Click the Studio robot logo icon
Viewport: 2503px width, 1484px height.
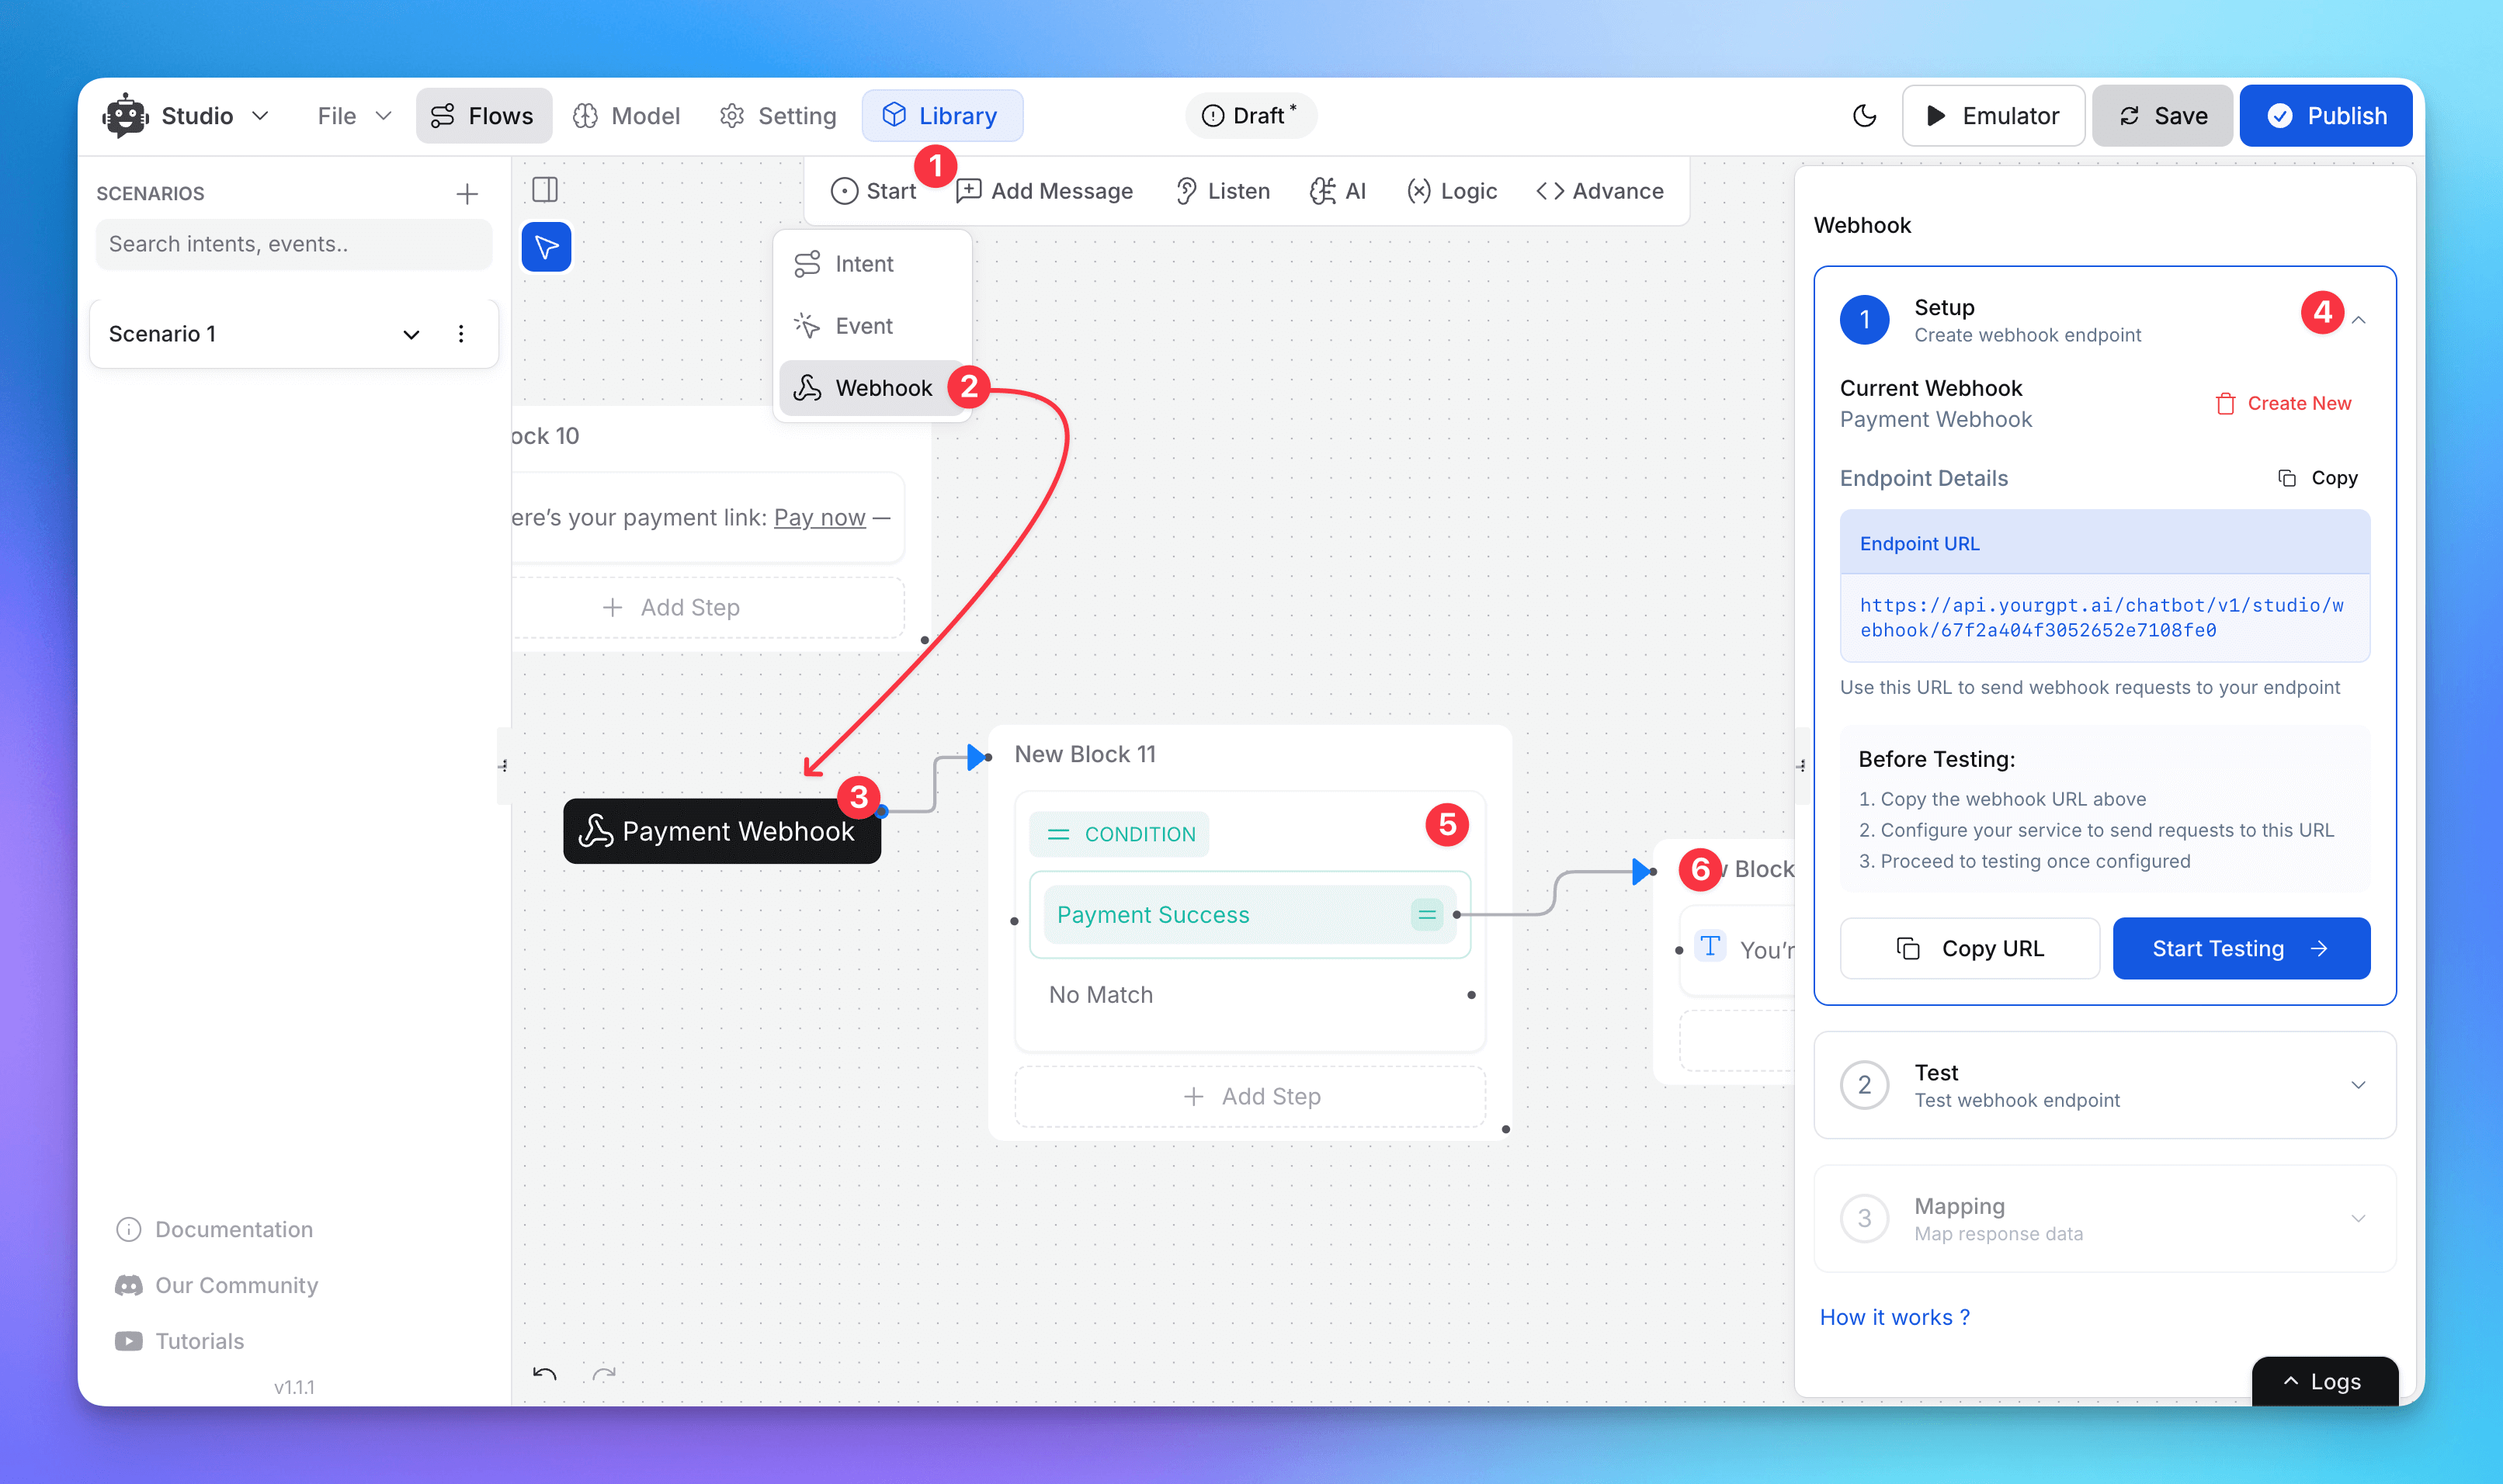(125, 116)
